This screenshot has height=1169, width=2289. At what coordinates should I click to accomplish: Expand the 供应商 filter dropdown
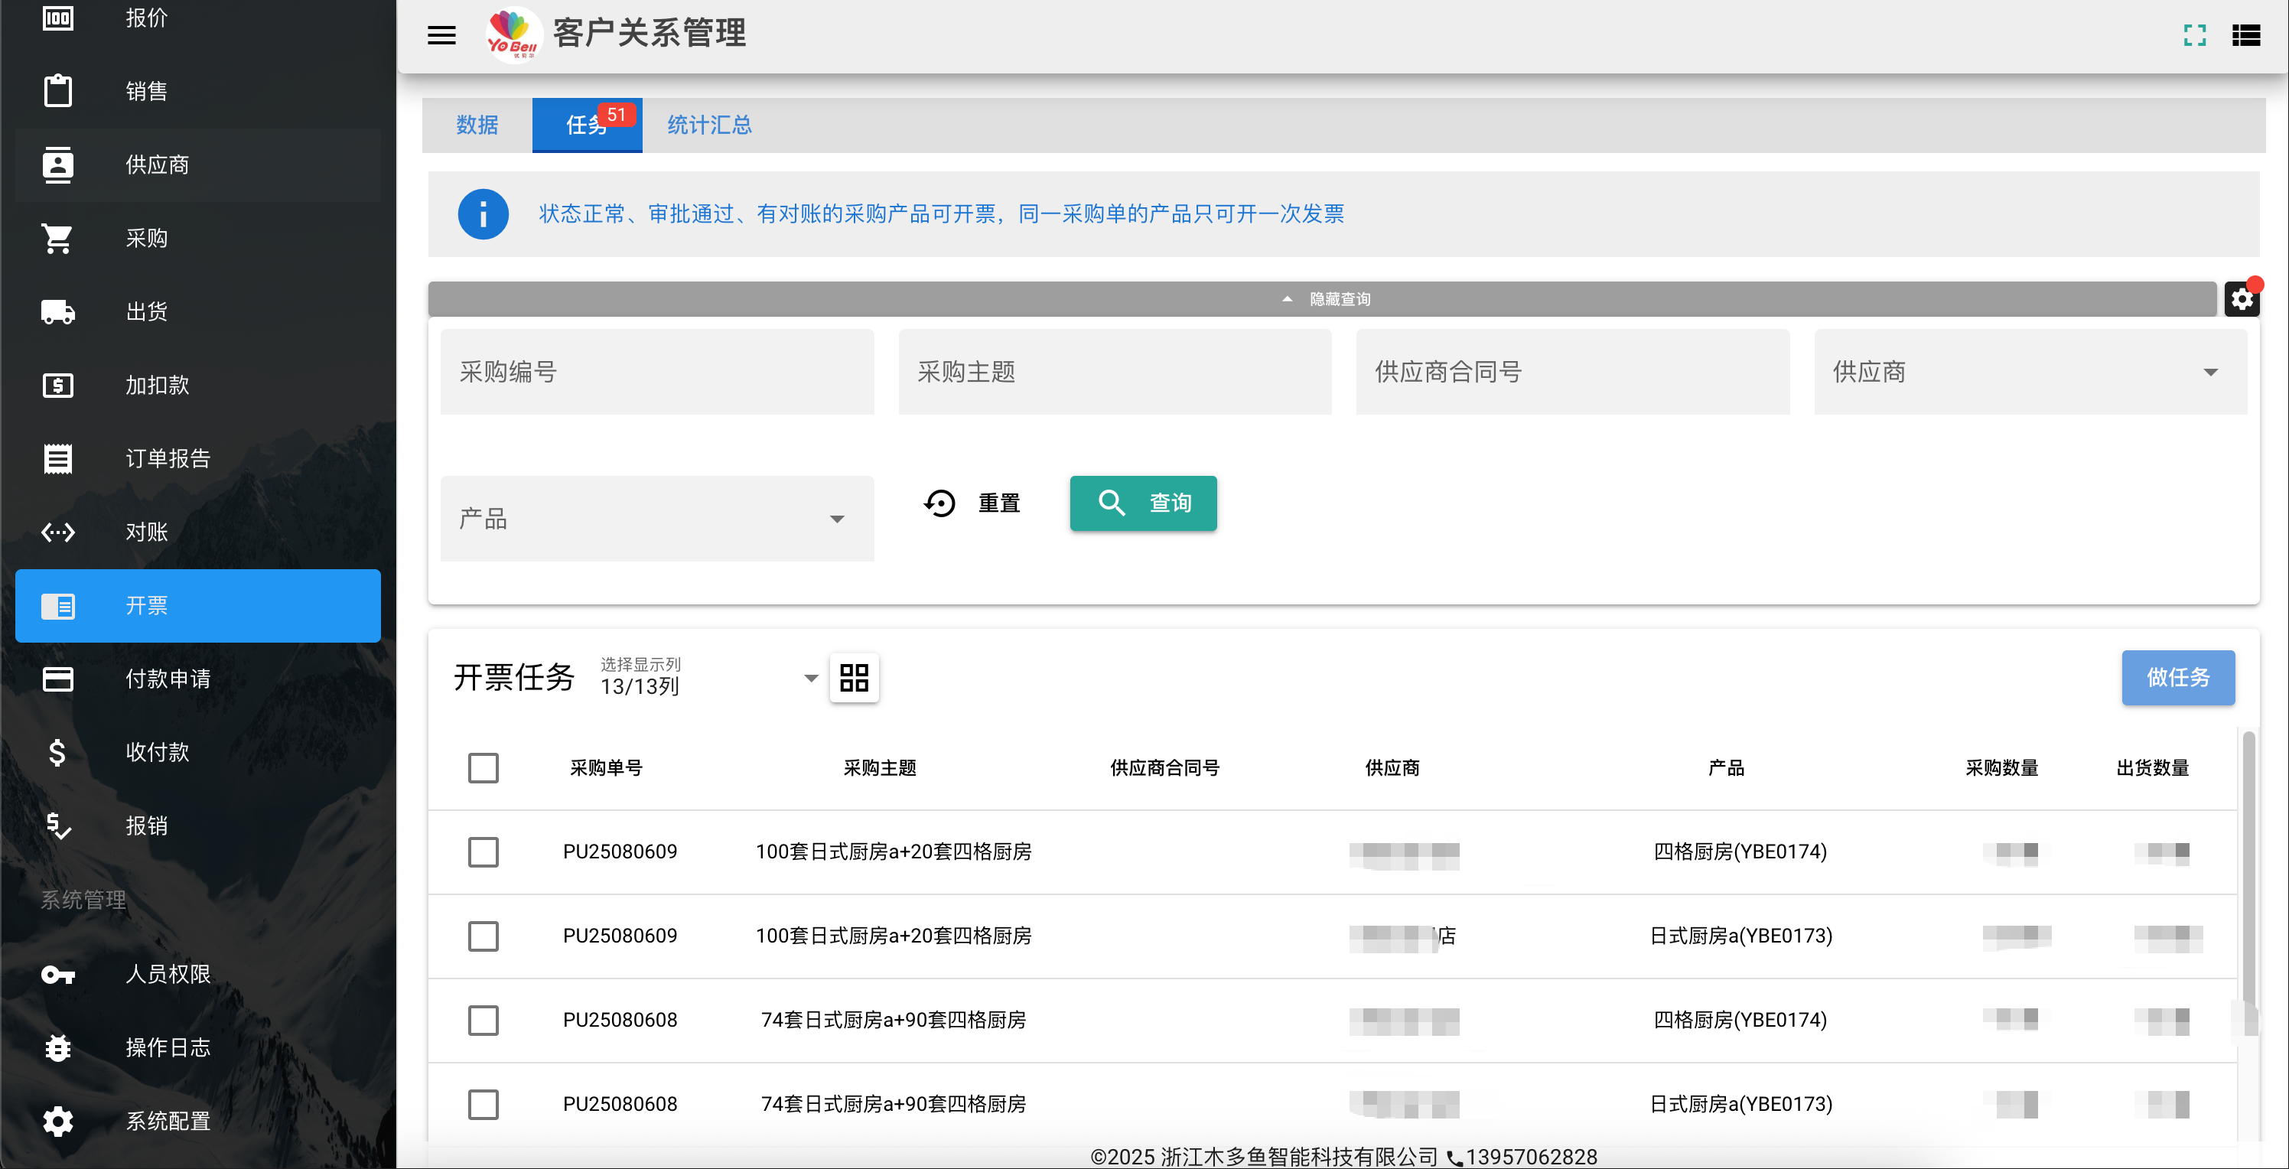pyautogui.click(x=2030, y=372)
